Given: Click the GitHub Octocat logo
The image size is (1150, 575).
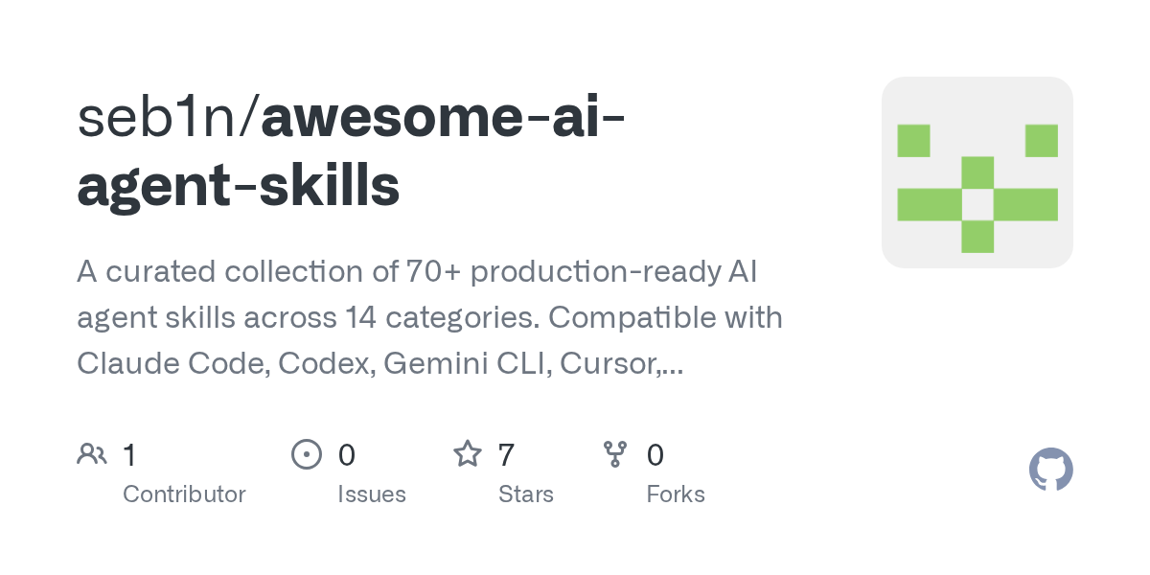Looking at the screenshot, I should point(1050,470).
